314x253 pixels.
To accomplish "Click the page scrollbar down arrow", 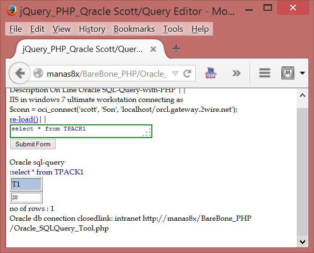I will (x=302, y=242).
